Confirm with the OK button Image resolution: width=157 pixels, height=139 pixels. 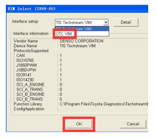79,124
